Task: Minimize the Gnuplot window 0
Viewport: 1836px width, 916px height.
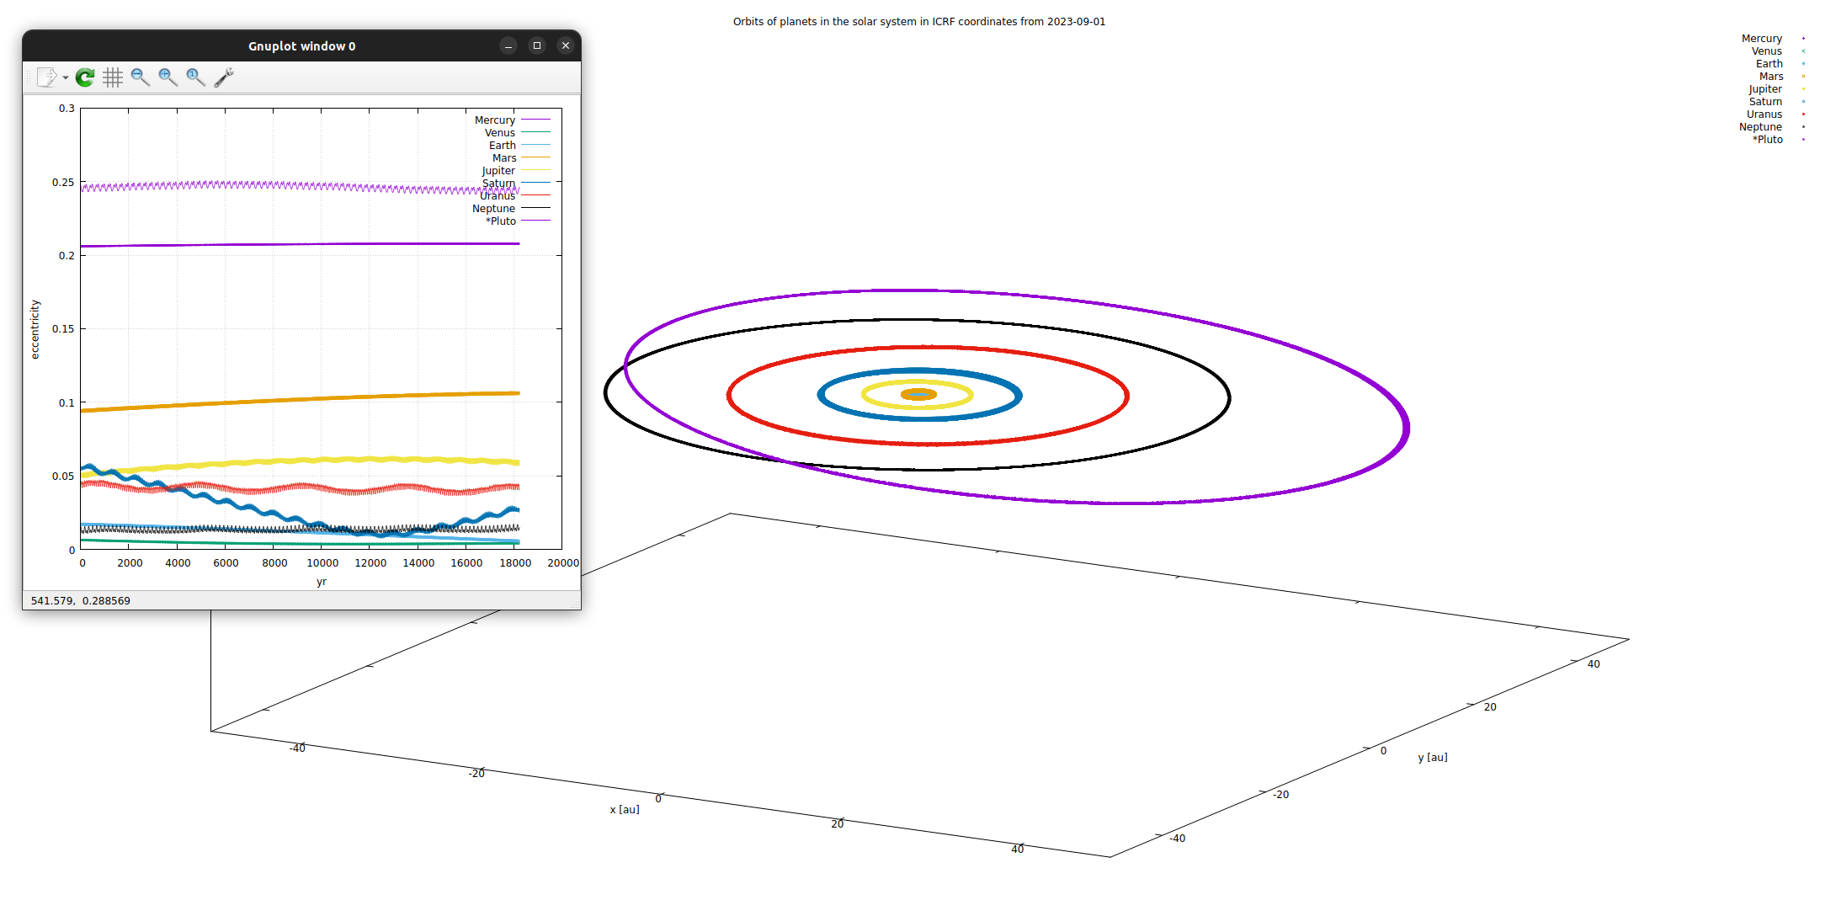Action: click(508, 45)
